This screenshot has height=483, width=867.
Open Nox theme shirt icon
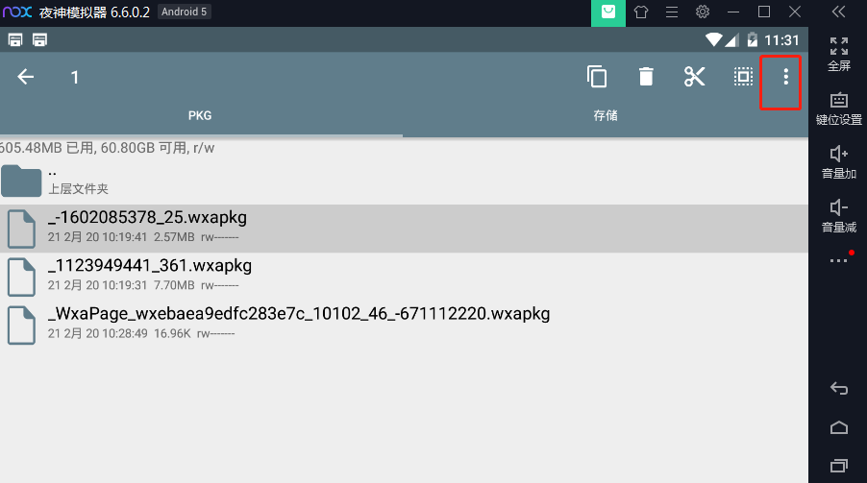point(641,12)
